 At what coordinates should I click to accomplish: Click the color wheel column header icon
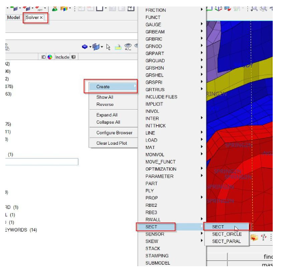(50, 57)
